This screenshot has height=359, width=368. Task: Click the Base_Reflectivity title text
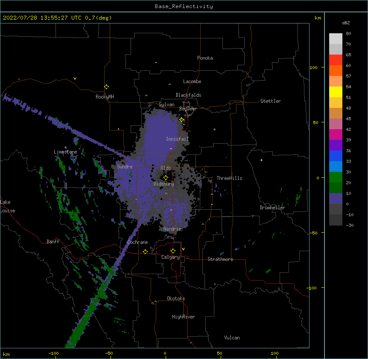point(184,6)
